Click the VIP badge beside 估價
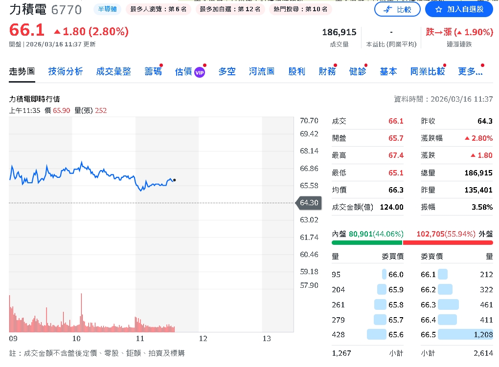Viewport: 499px width, 367px height. point(200,72)
